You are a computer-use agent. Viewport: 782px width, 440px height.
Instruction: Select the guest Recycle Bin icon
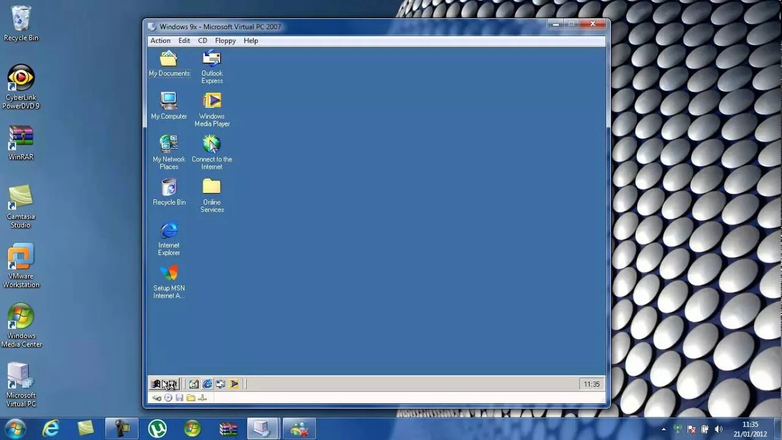[x=169, y=192]
